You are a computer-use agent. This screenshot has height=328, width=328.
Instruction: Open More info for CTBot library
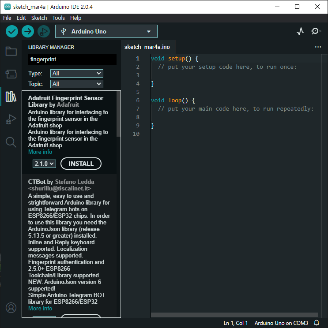(40, 308)
